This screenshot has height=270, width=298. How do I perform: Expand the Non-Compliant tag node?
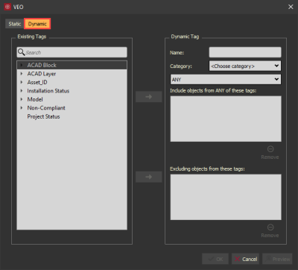[22, 108]
